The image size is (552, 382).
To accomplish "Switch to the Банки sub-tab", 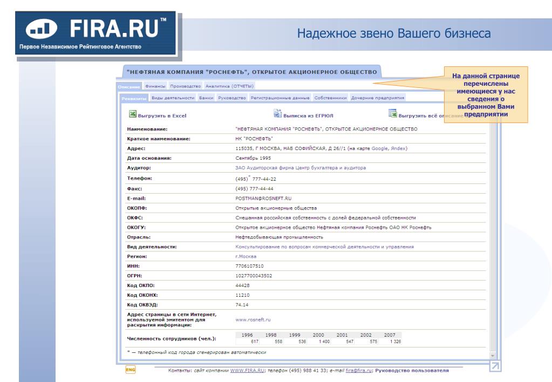I will pos(206,98).
